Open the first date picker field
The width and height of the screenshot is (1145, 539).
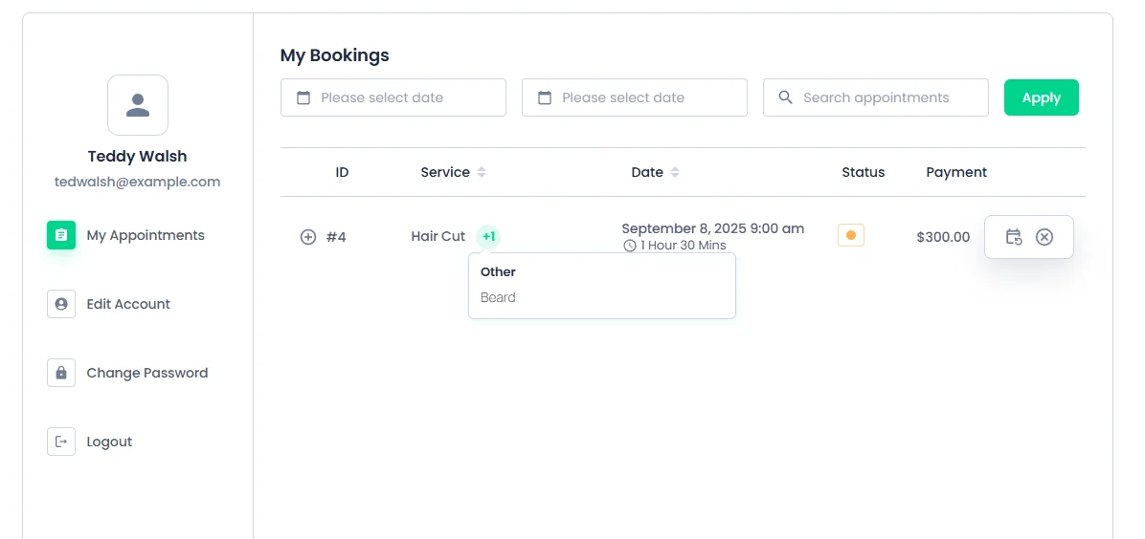[393, 97]
